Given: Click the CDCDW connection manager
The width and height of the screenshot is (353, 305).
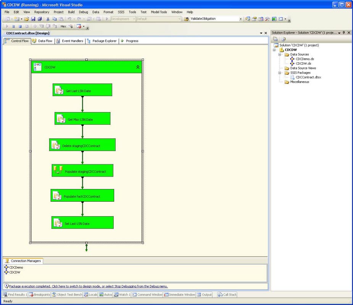Looking at the screenshot, I should tap(12, 272).
